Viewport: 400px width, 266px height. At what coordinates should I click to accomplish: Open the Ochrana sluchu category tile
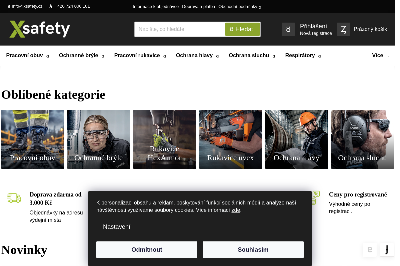[x=363, y=139]
